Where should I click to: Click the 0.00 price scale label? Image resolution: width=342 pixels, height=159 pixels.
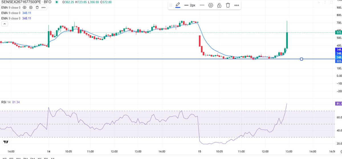tap(339, 76)
